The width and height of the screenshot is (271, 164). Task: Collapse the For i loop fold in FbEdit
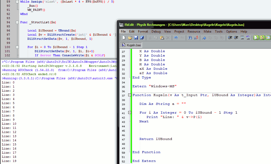(130, 113)
